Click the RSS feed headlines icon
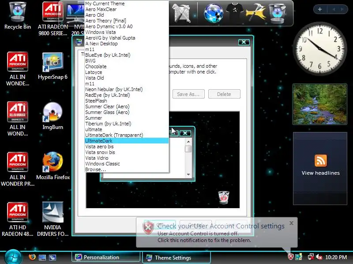The width and height of the screenshot is (353, 264). click(x=321, y=160)
